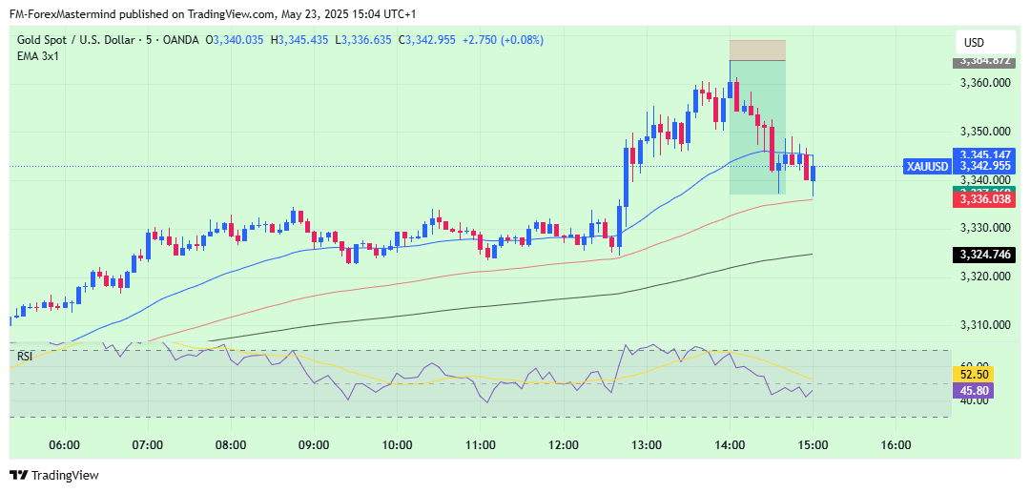The height and width of the screenshot is (492, 1030).
Task: Click the blue 3,345.147 EMA price tag
Action: (x=984, y=155)
